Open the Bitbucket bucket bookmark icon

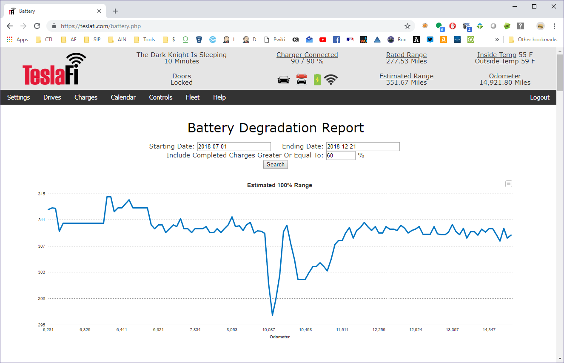click(199, 40)
